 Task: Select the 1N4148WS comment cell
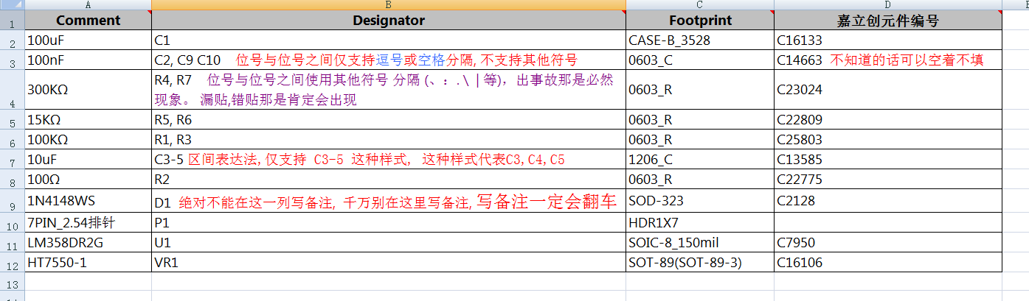tap(88, 200)
